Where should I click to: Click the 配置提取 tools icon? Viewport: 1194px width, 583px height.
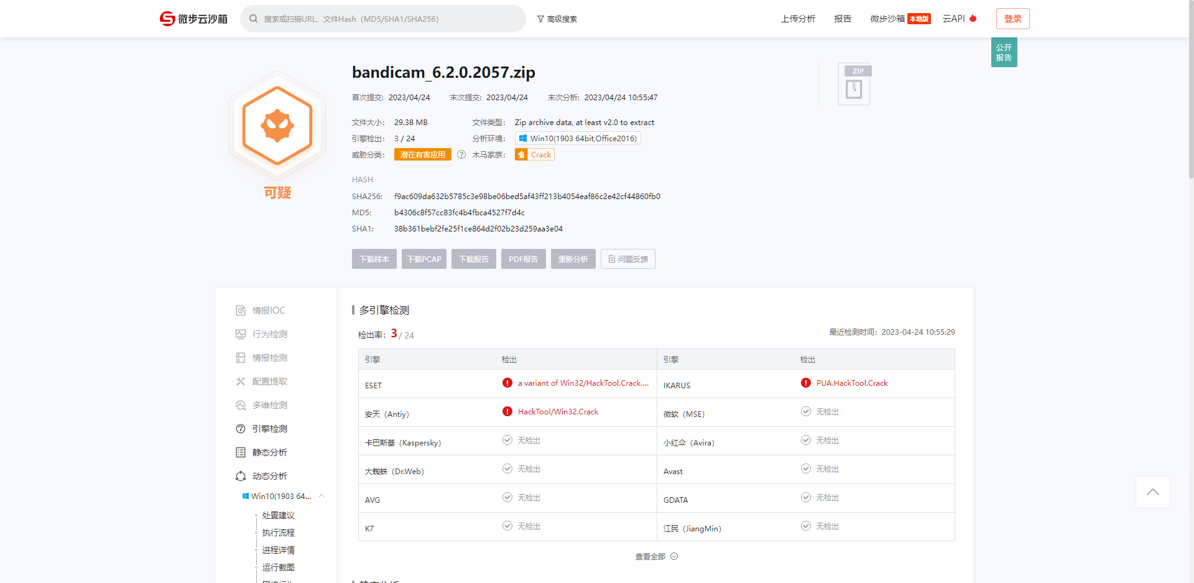tap(241, 381)
